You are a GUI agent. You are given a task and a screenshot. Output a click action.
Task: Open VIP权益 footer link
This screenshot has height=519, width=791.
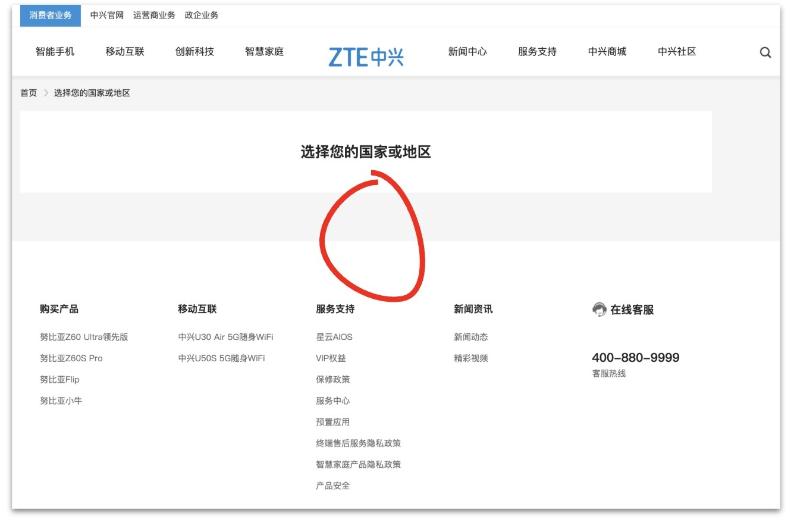(x=331, y=358)
